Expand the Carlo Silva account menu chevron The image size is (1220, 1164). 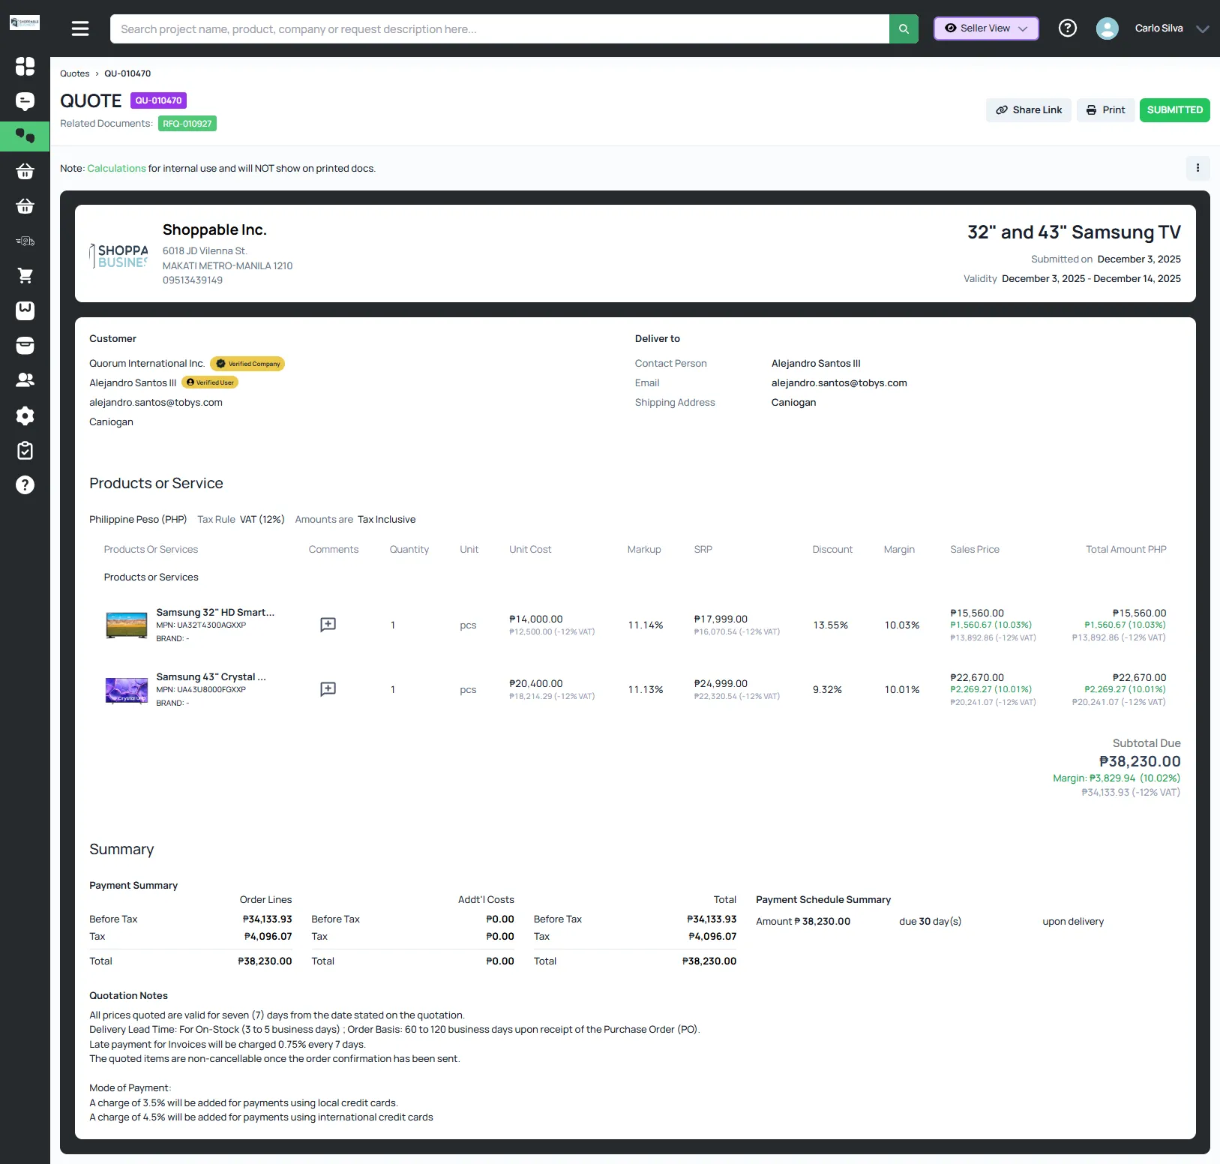click(x=1202, y=29)
